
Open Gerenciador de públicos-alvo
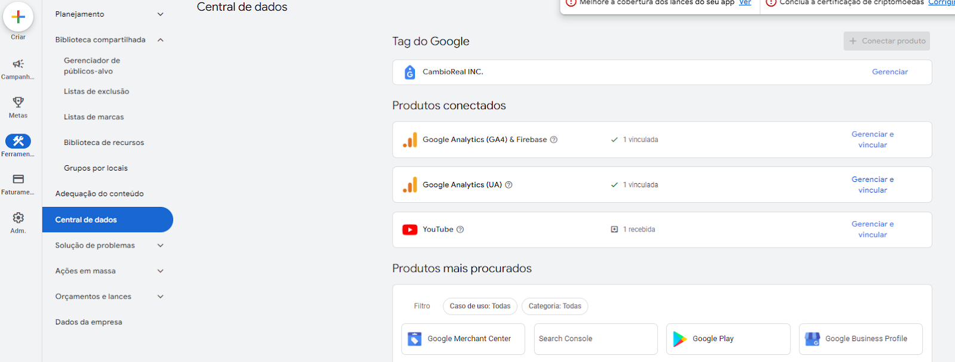click(92, 66)
